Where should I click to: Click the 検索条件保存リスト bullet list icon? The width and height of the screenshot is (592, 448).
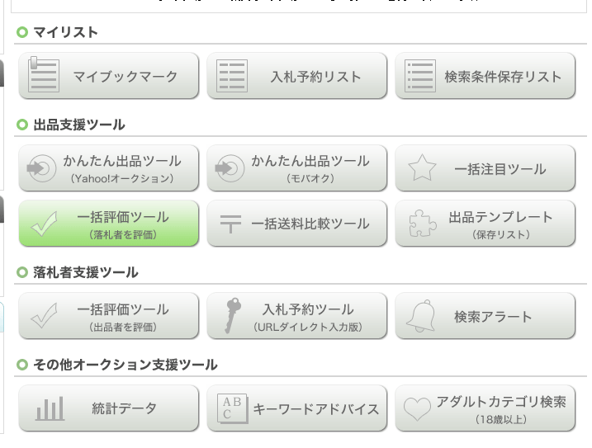(x=419, y=76)
